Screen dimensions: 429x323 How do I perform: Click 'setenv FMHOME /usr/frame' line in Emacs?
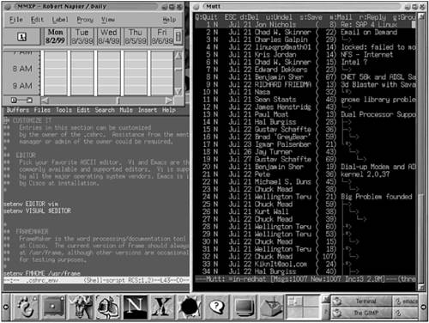pyautogui.click(x=42, y=273)
